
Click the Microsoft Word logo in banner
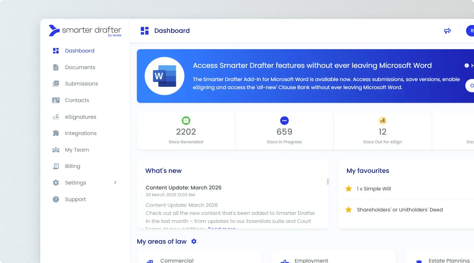tap(165, 76)
